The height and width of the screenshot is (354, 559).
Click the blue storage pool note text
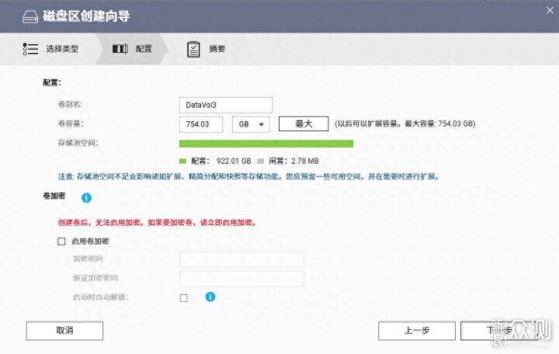(x=249, y=177)
